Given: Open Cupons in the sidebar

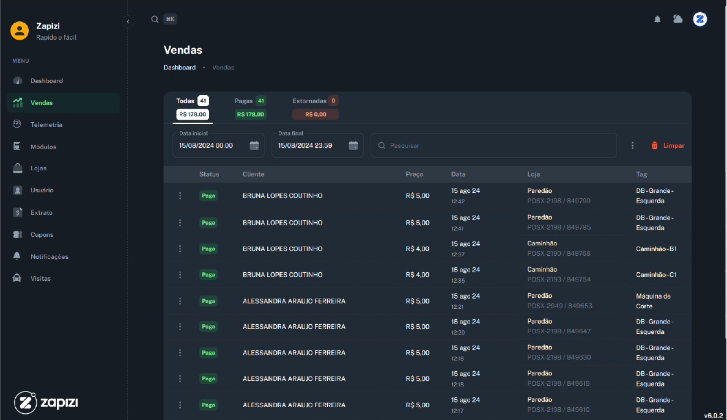Looking at the screenshot, I should [x=63, y=234].
